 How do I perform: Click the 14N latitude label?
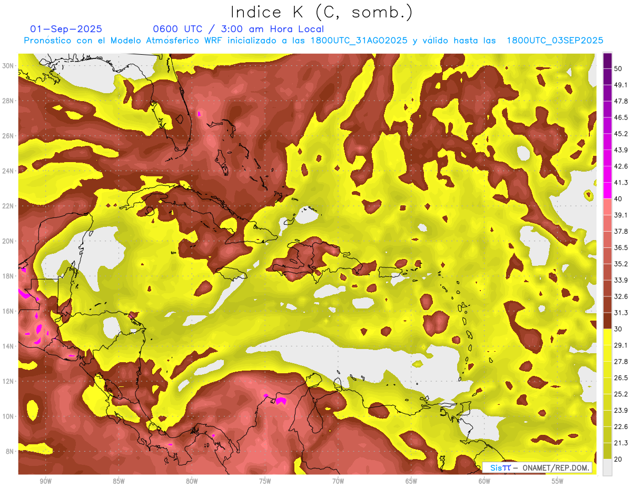[x=8, y=346]
